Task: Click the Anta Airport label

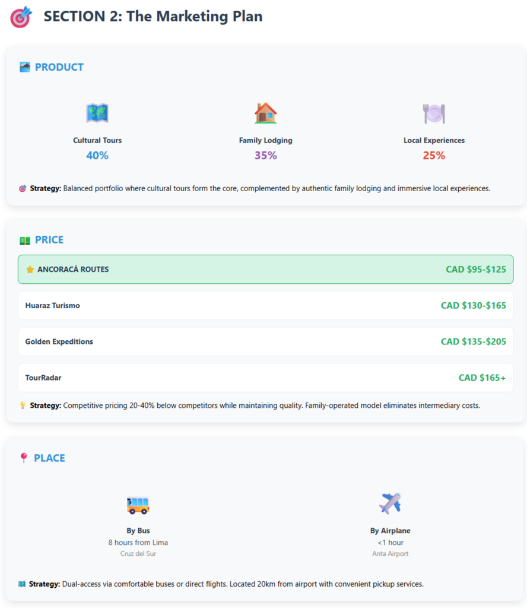Action: point(390,554)
